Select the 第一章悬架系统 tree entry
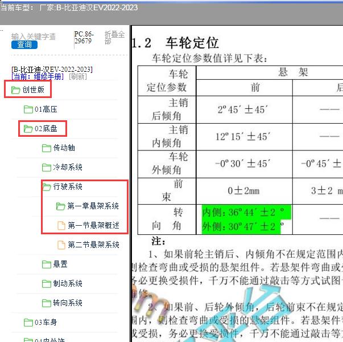 point(93,206)
